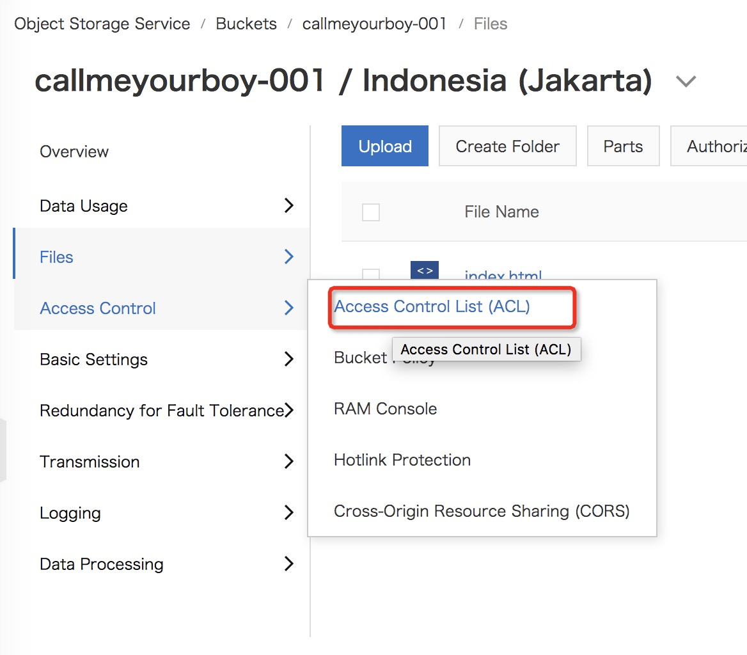Expand the bucket title dropdown chevron
The image size is (747, 655).
click(x=686, y=82)
